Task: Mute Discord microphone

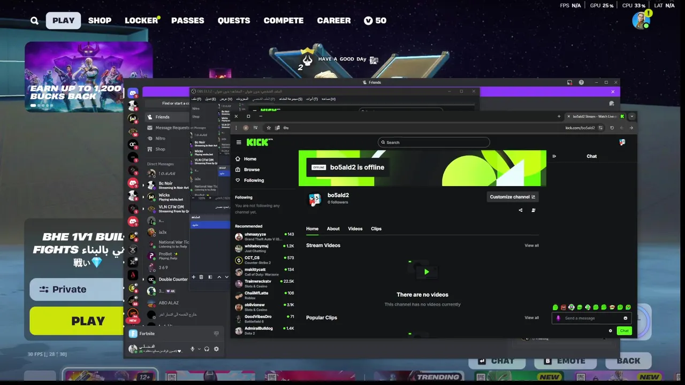Action: point(193,349)
